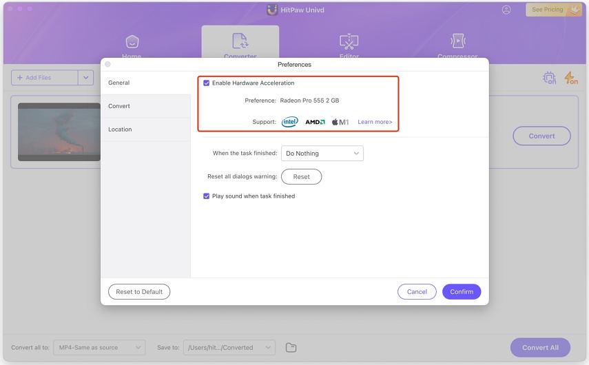The width and height of the screenshot is (589, 365).
Task: Select the General preferences section
Action: pyautogui.click(x=146, y=83)
